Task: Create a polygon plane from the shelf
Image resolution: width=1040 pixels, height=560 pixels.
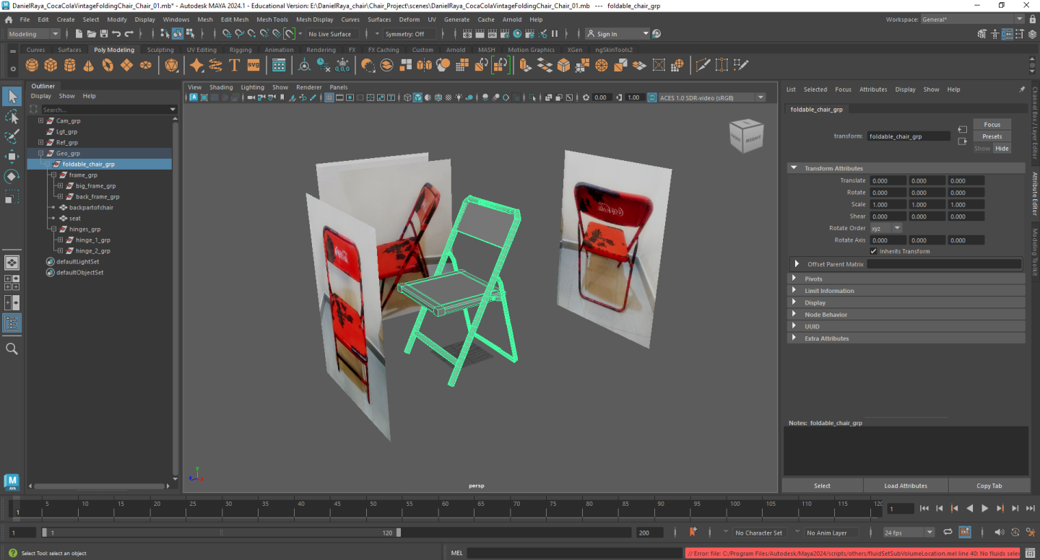Action: coord(126,66)
